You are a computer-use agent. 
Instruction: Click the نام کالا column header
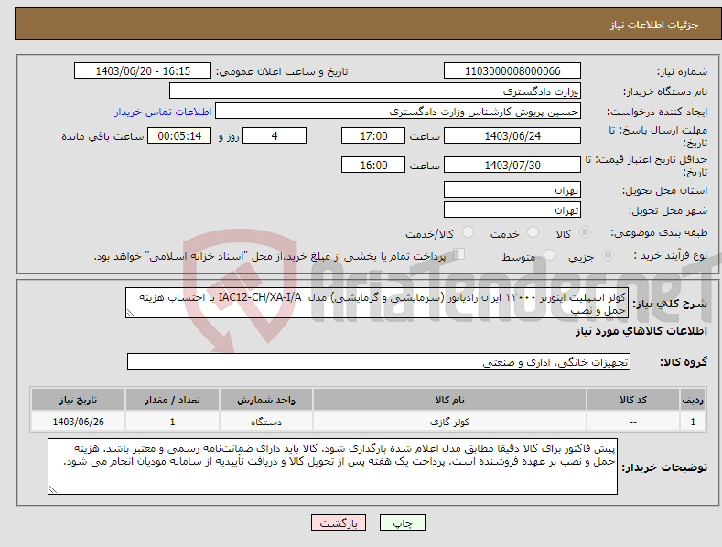pos(449,400)
